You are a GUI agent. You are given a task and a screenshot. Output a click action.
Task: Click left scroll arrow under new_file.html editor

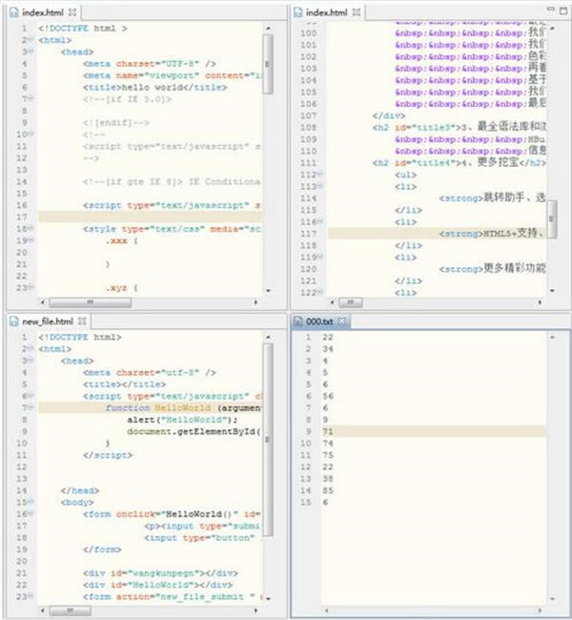click(43, 610)
